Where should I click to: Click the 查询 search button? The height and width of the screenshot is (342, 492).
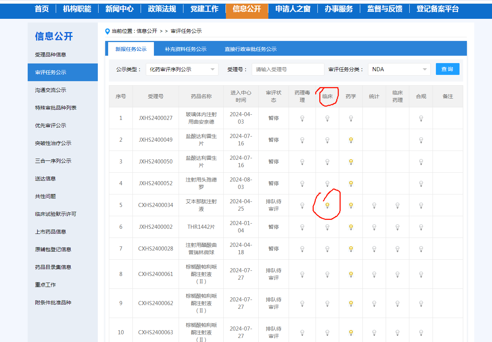448,69
